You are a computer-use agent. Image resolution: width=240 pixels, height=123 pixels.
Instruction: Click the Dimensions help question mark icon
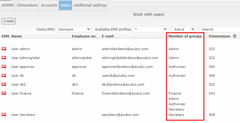coord(234,36)
